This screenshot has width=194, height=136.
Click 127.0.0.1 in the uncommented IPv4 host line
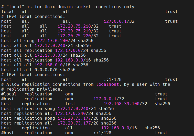(115, 21)
